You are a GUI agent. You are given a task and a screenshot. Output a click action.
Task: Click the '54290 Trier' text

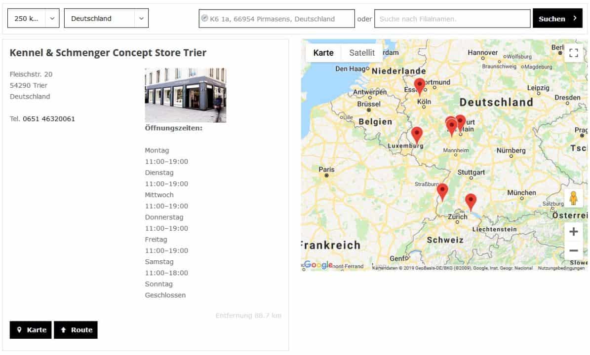(x=29, y=85)
